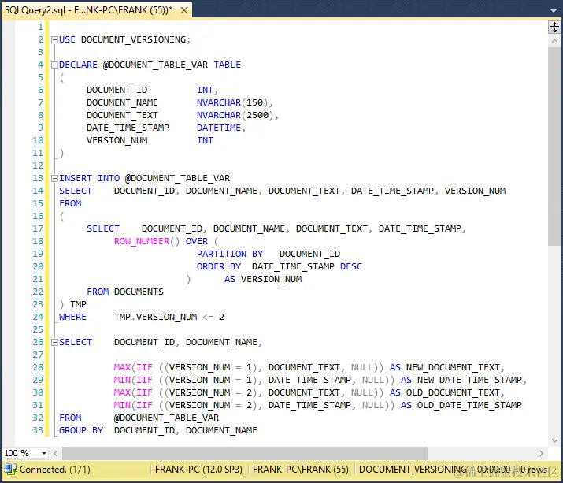563x483 pixels.
Task: Click NVARCHAR(2500) on line 8
Action: pos(235,115)
